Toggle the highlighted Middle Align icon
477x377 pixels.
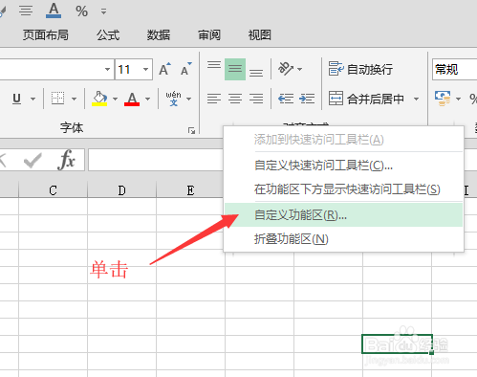(235, 69)
